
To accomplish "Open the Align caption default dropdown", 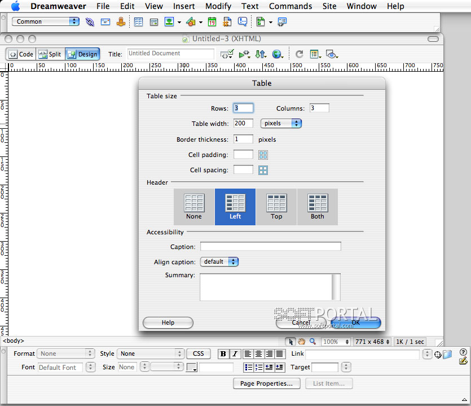I will (219, 262).
